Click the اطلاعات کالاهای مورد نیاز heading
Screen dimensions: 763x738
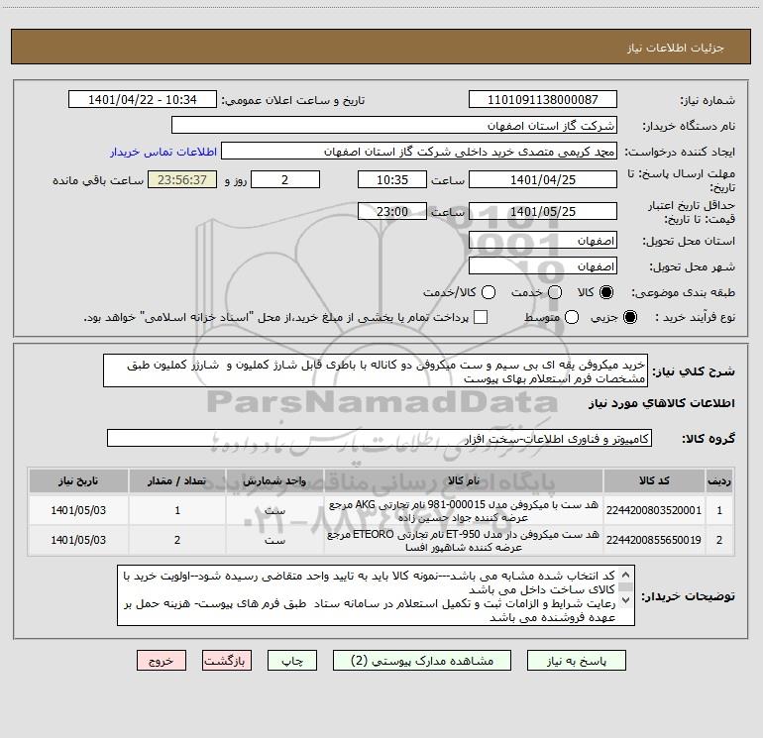click(x=661, y=403)
